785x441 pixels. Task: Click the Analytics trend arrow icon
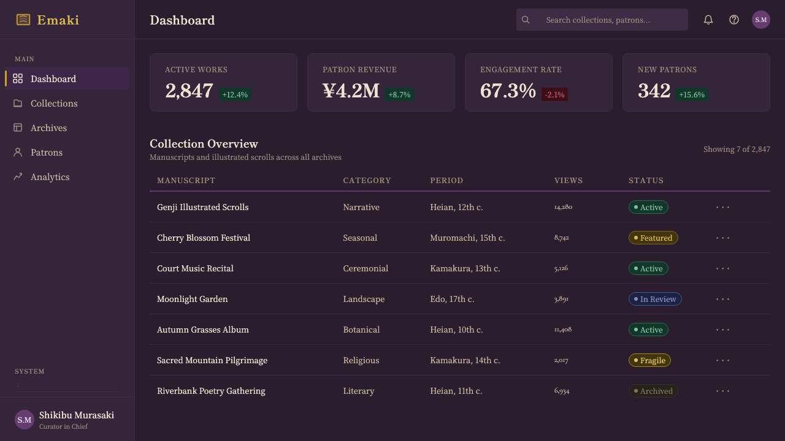pyautogui.click(x=18, y=176)
